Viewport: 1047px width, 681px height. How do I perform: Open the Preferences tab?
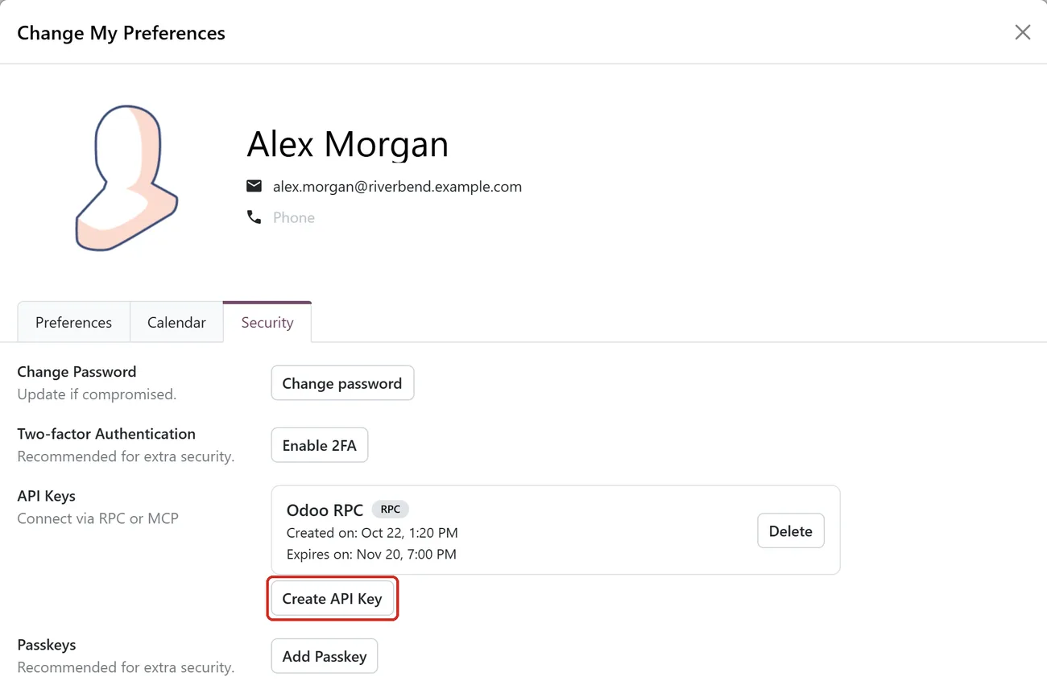tap(73, 322)
